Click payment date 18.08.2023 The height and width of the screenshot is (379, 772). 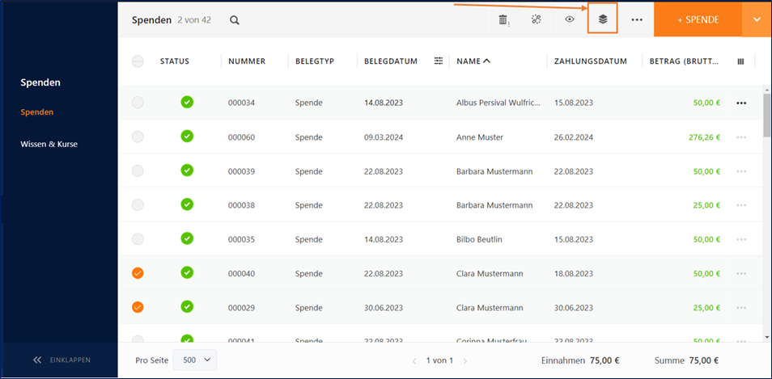coord(574,273)
